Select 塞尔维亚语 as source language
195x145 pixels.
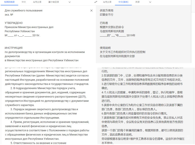pyautogui.click(x=54, y=2)
